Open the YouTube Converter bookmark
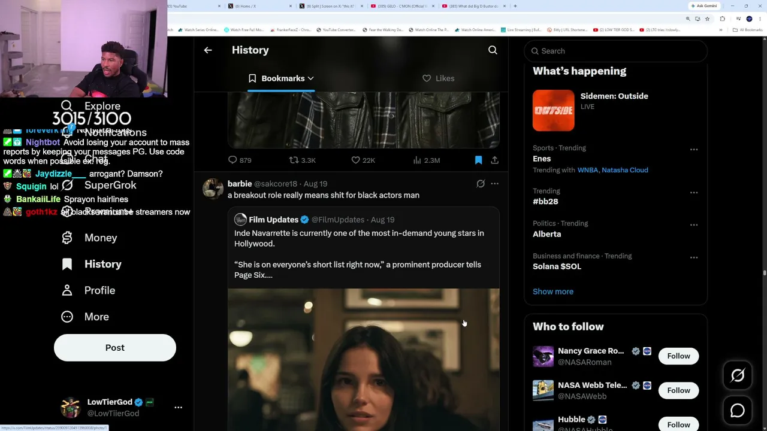The height and width of the screenshot is (431, 767). click(336, 30)
